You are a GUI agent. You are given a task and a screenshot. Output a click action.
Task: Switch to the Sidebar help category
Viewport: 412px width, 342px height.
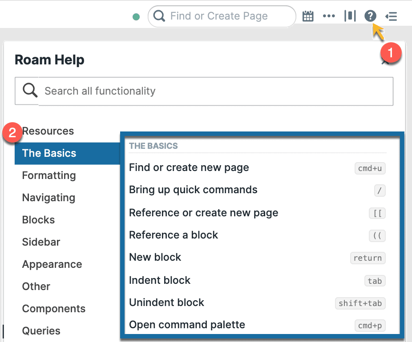[41, 242]
